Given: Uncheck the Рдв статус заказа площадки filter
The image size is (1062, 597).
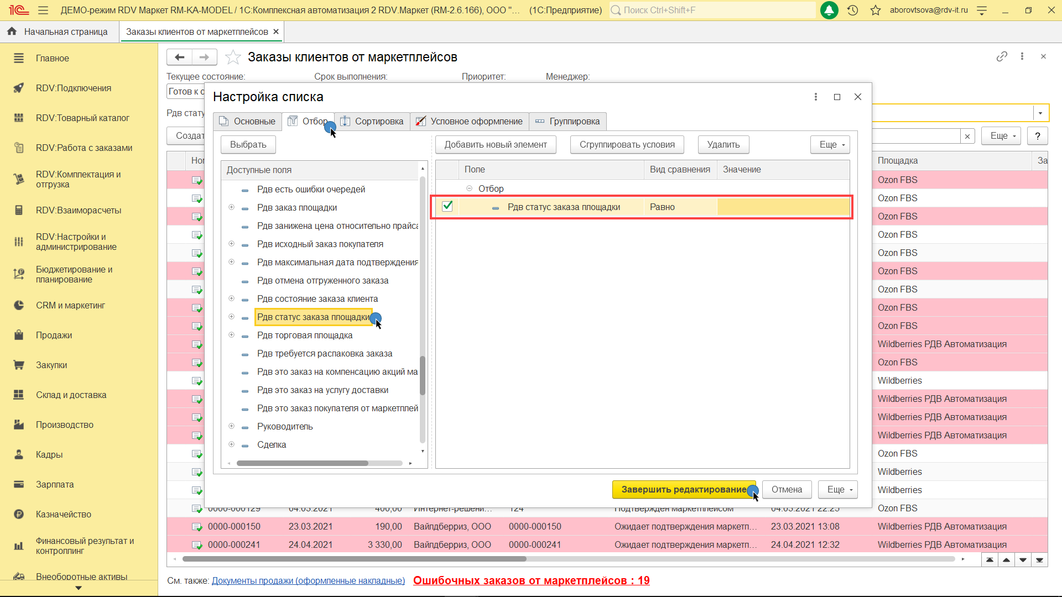Looking at the screenshot, I should [447, 206].
